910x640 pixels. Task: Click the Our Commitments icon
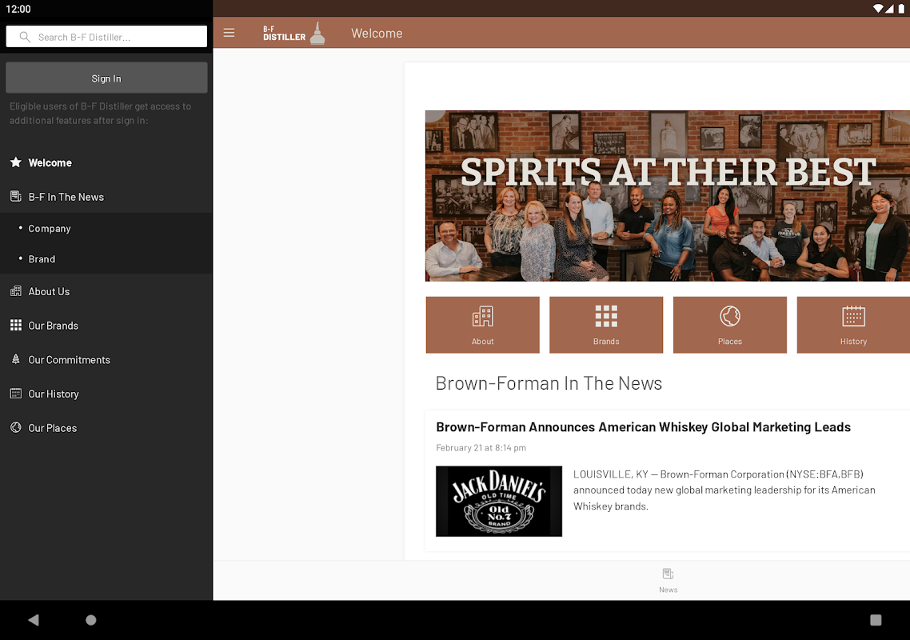[x=16, y=359]
